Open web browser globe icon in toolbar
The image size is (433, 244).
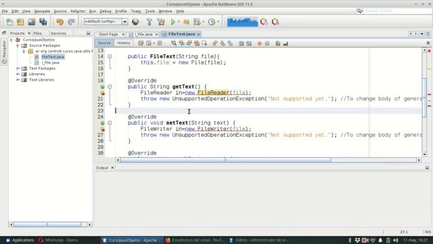click(135, 22)
